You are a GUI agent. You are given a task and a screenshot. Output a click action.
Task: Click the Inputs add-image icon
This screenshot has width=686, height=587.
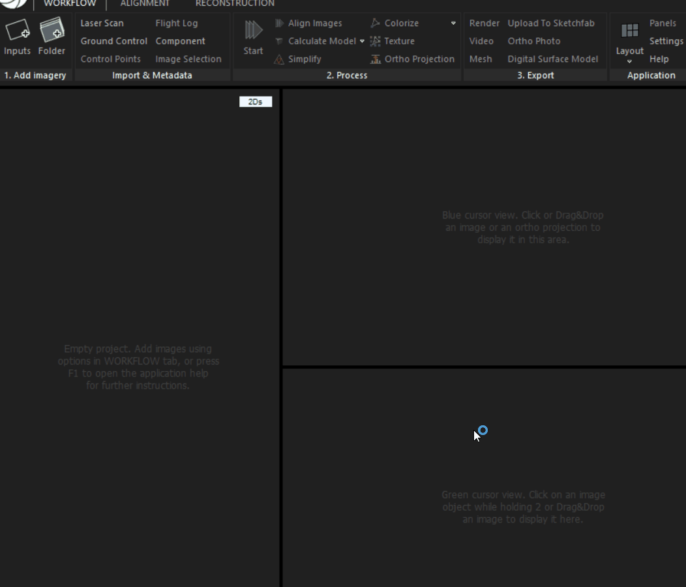click(x=18, y=30)
